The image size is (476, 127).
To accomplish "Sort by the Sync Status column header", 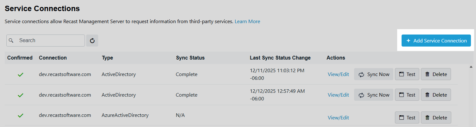I will (x=190, y=58).
